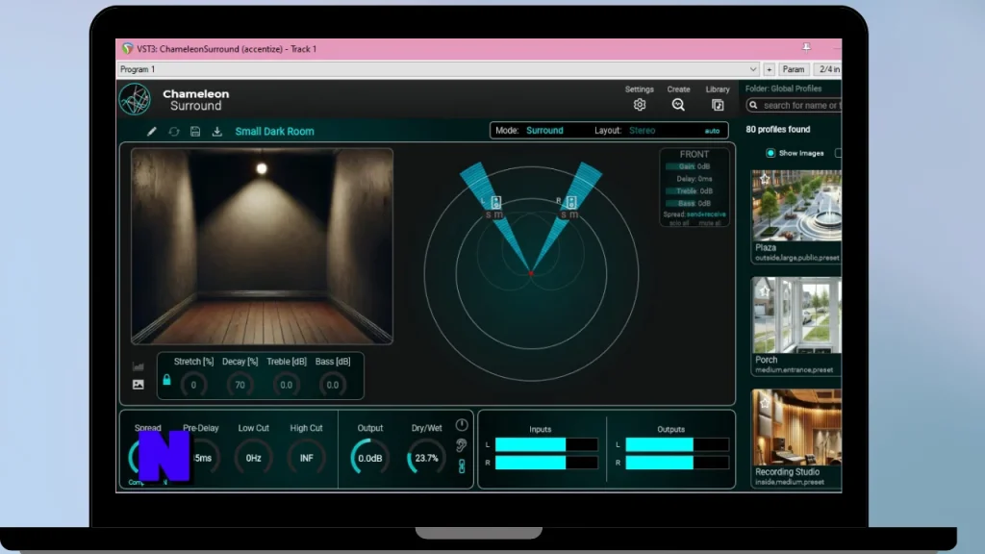Click the plus button next to Param
Screen dimensions: 985x554
click(769, 69)
